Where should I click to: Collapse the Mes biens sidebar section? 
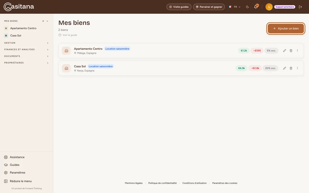[x=47, y=21]
